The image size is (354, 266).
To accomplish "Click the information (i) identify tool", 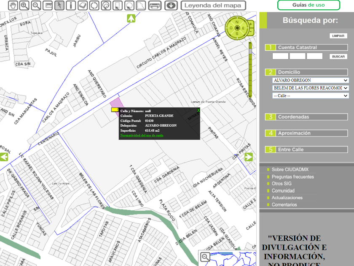I will (x=71, y=5).
